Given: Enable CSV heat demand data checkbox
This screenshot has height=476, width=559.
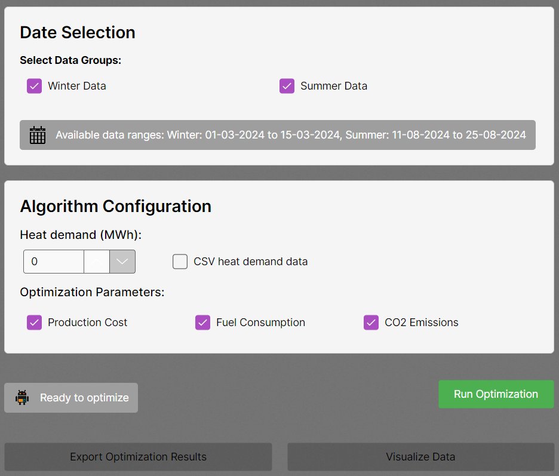Looking at the screenshot, I should click(x=180, y=262).
